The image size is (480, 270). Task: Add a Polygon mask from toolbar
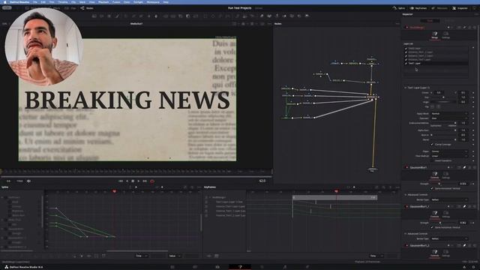(220, 16)
